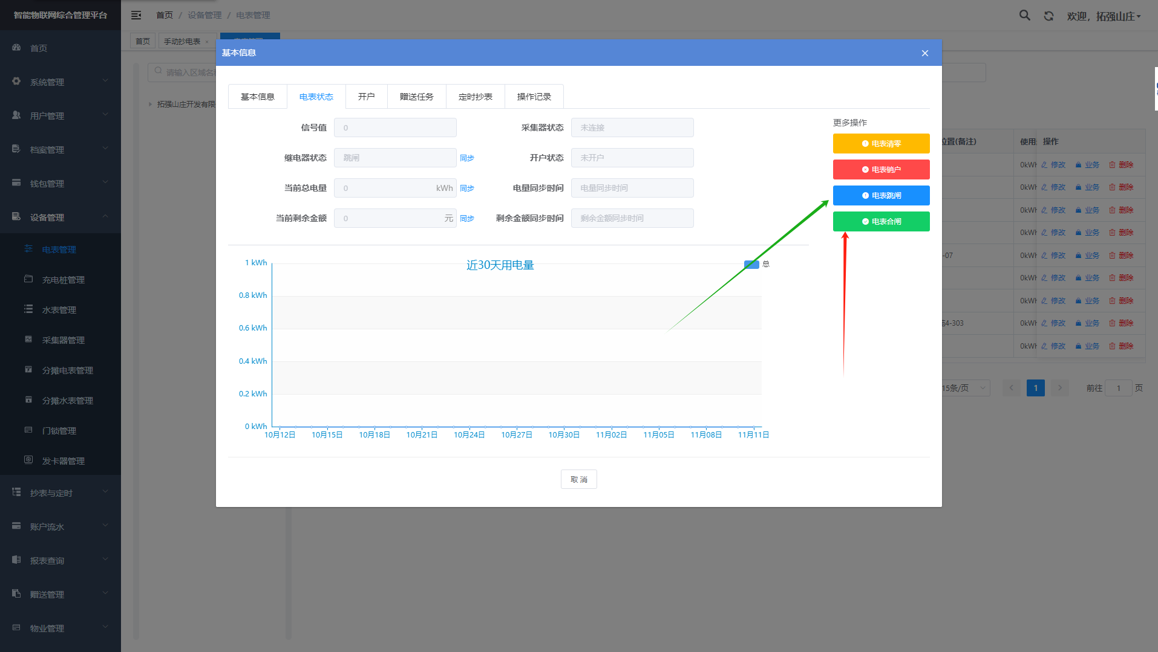Open 发卡器管理 sidebar item
This screenshot has height=652, width=1158.
click(63, 461)
